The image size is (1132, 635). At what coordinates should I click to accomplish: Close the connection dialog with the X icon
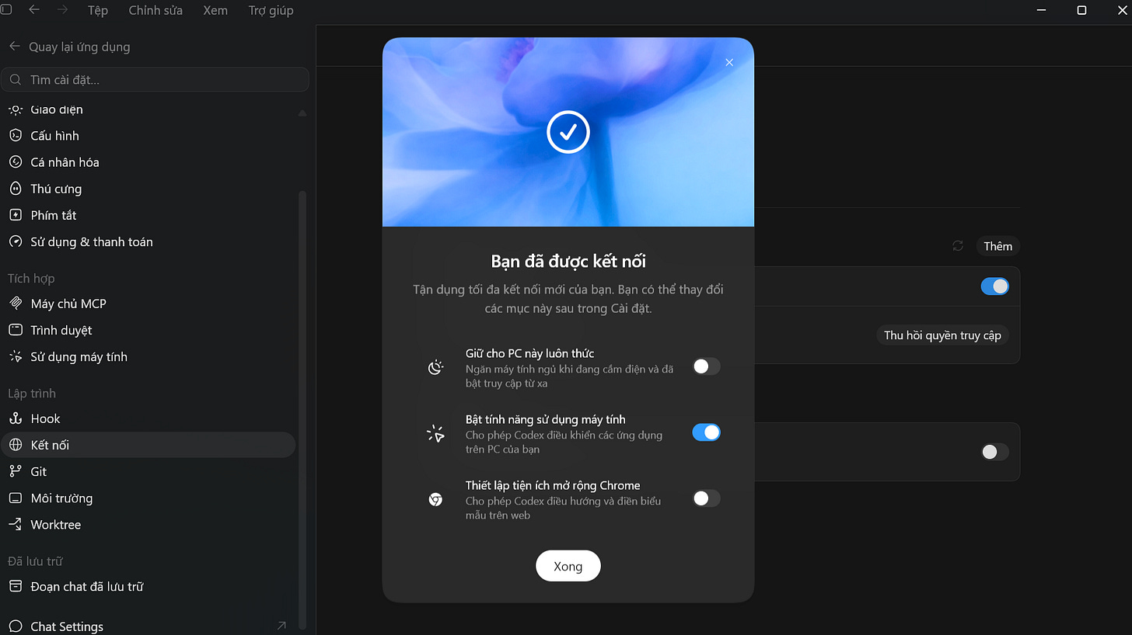pyautogui.click(x=729, y=63)
